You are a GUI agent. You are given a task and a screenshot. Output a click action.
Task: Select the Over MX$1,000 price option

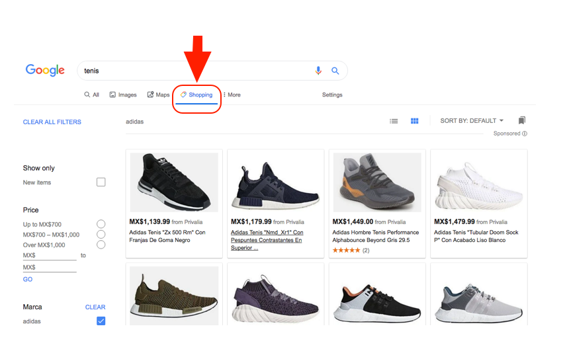pyautogui.click(x=101, y=245)
